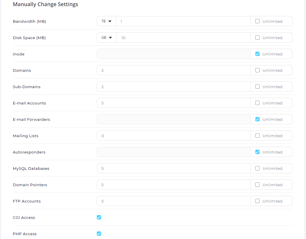Screen dimensions: 306x239
Task: Select the CGI Access label
Action: click(24, 217)
